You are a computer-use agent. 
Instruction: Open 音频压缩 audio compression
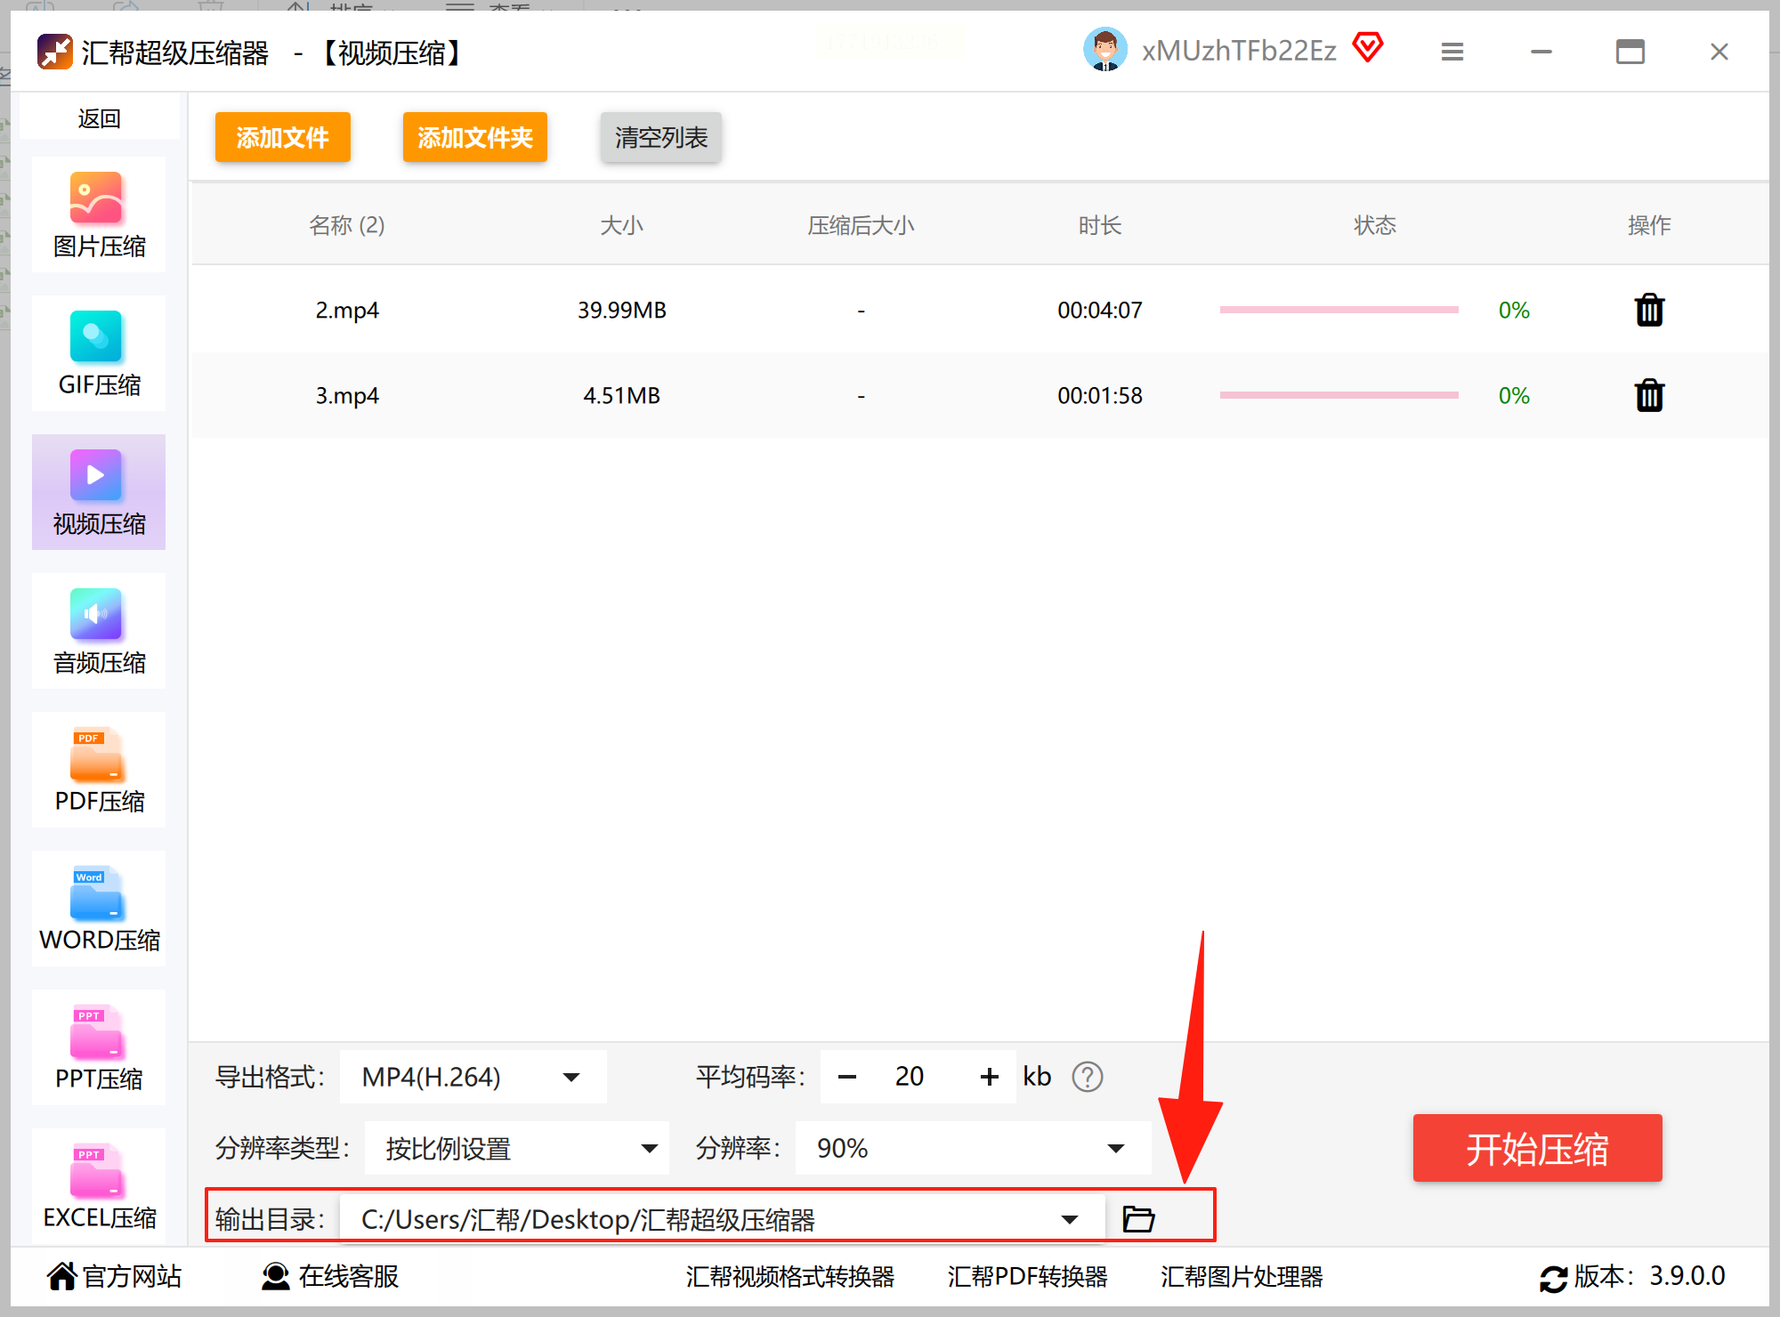pyautogui.click(x=99, y=632)
